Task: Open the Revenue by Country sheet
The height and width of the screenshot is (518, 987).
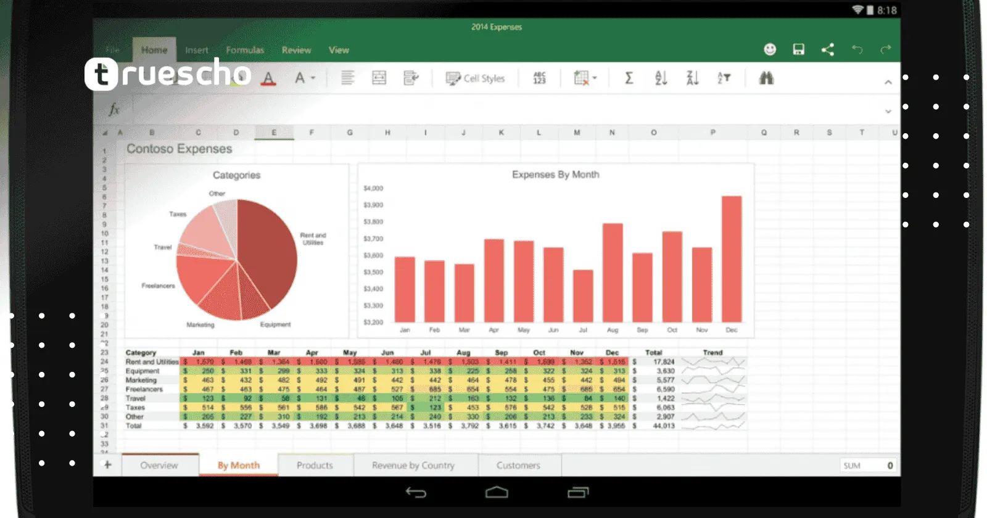Action: point(413,466)
